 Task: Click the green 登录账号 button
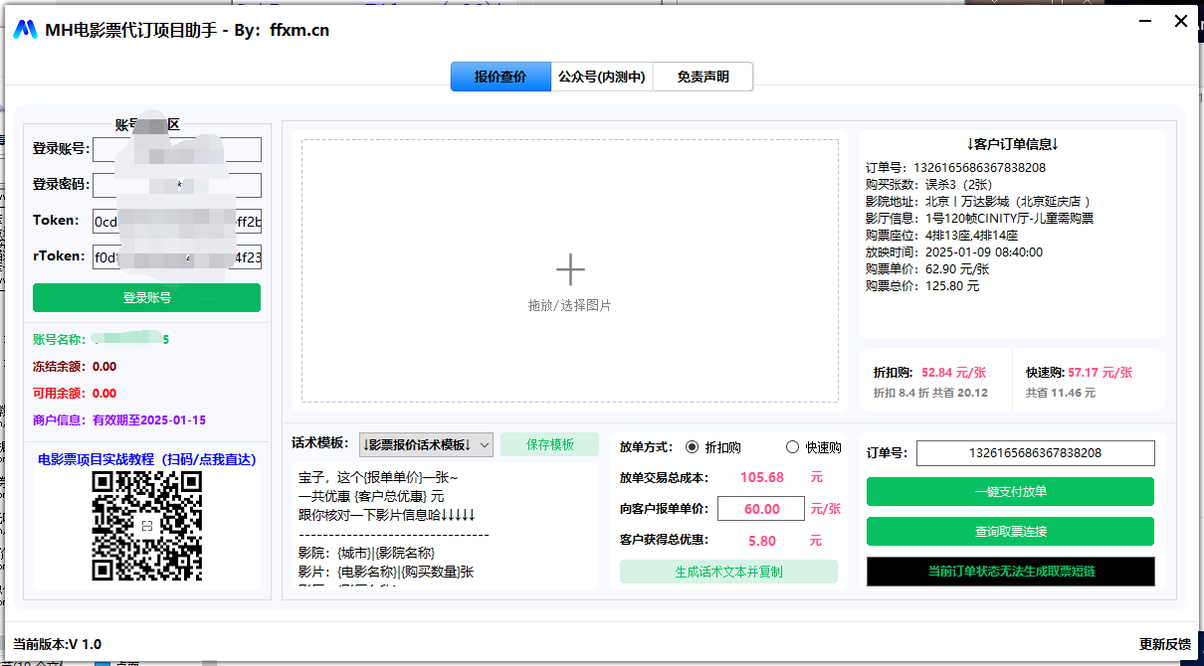146,297
